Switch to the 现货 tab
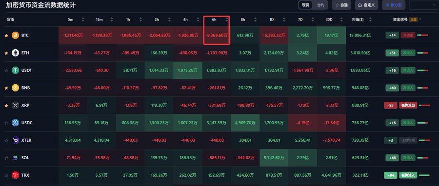 [305, 5]
